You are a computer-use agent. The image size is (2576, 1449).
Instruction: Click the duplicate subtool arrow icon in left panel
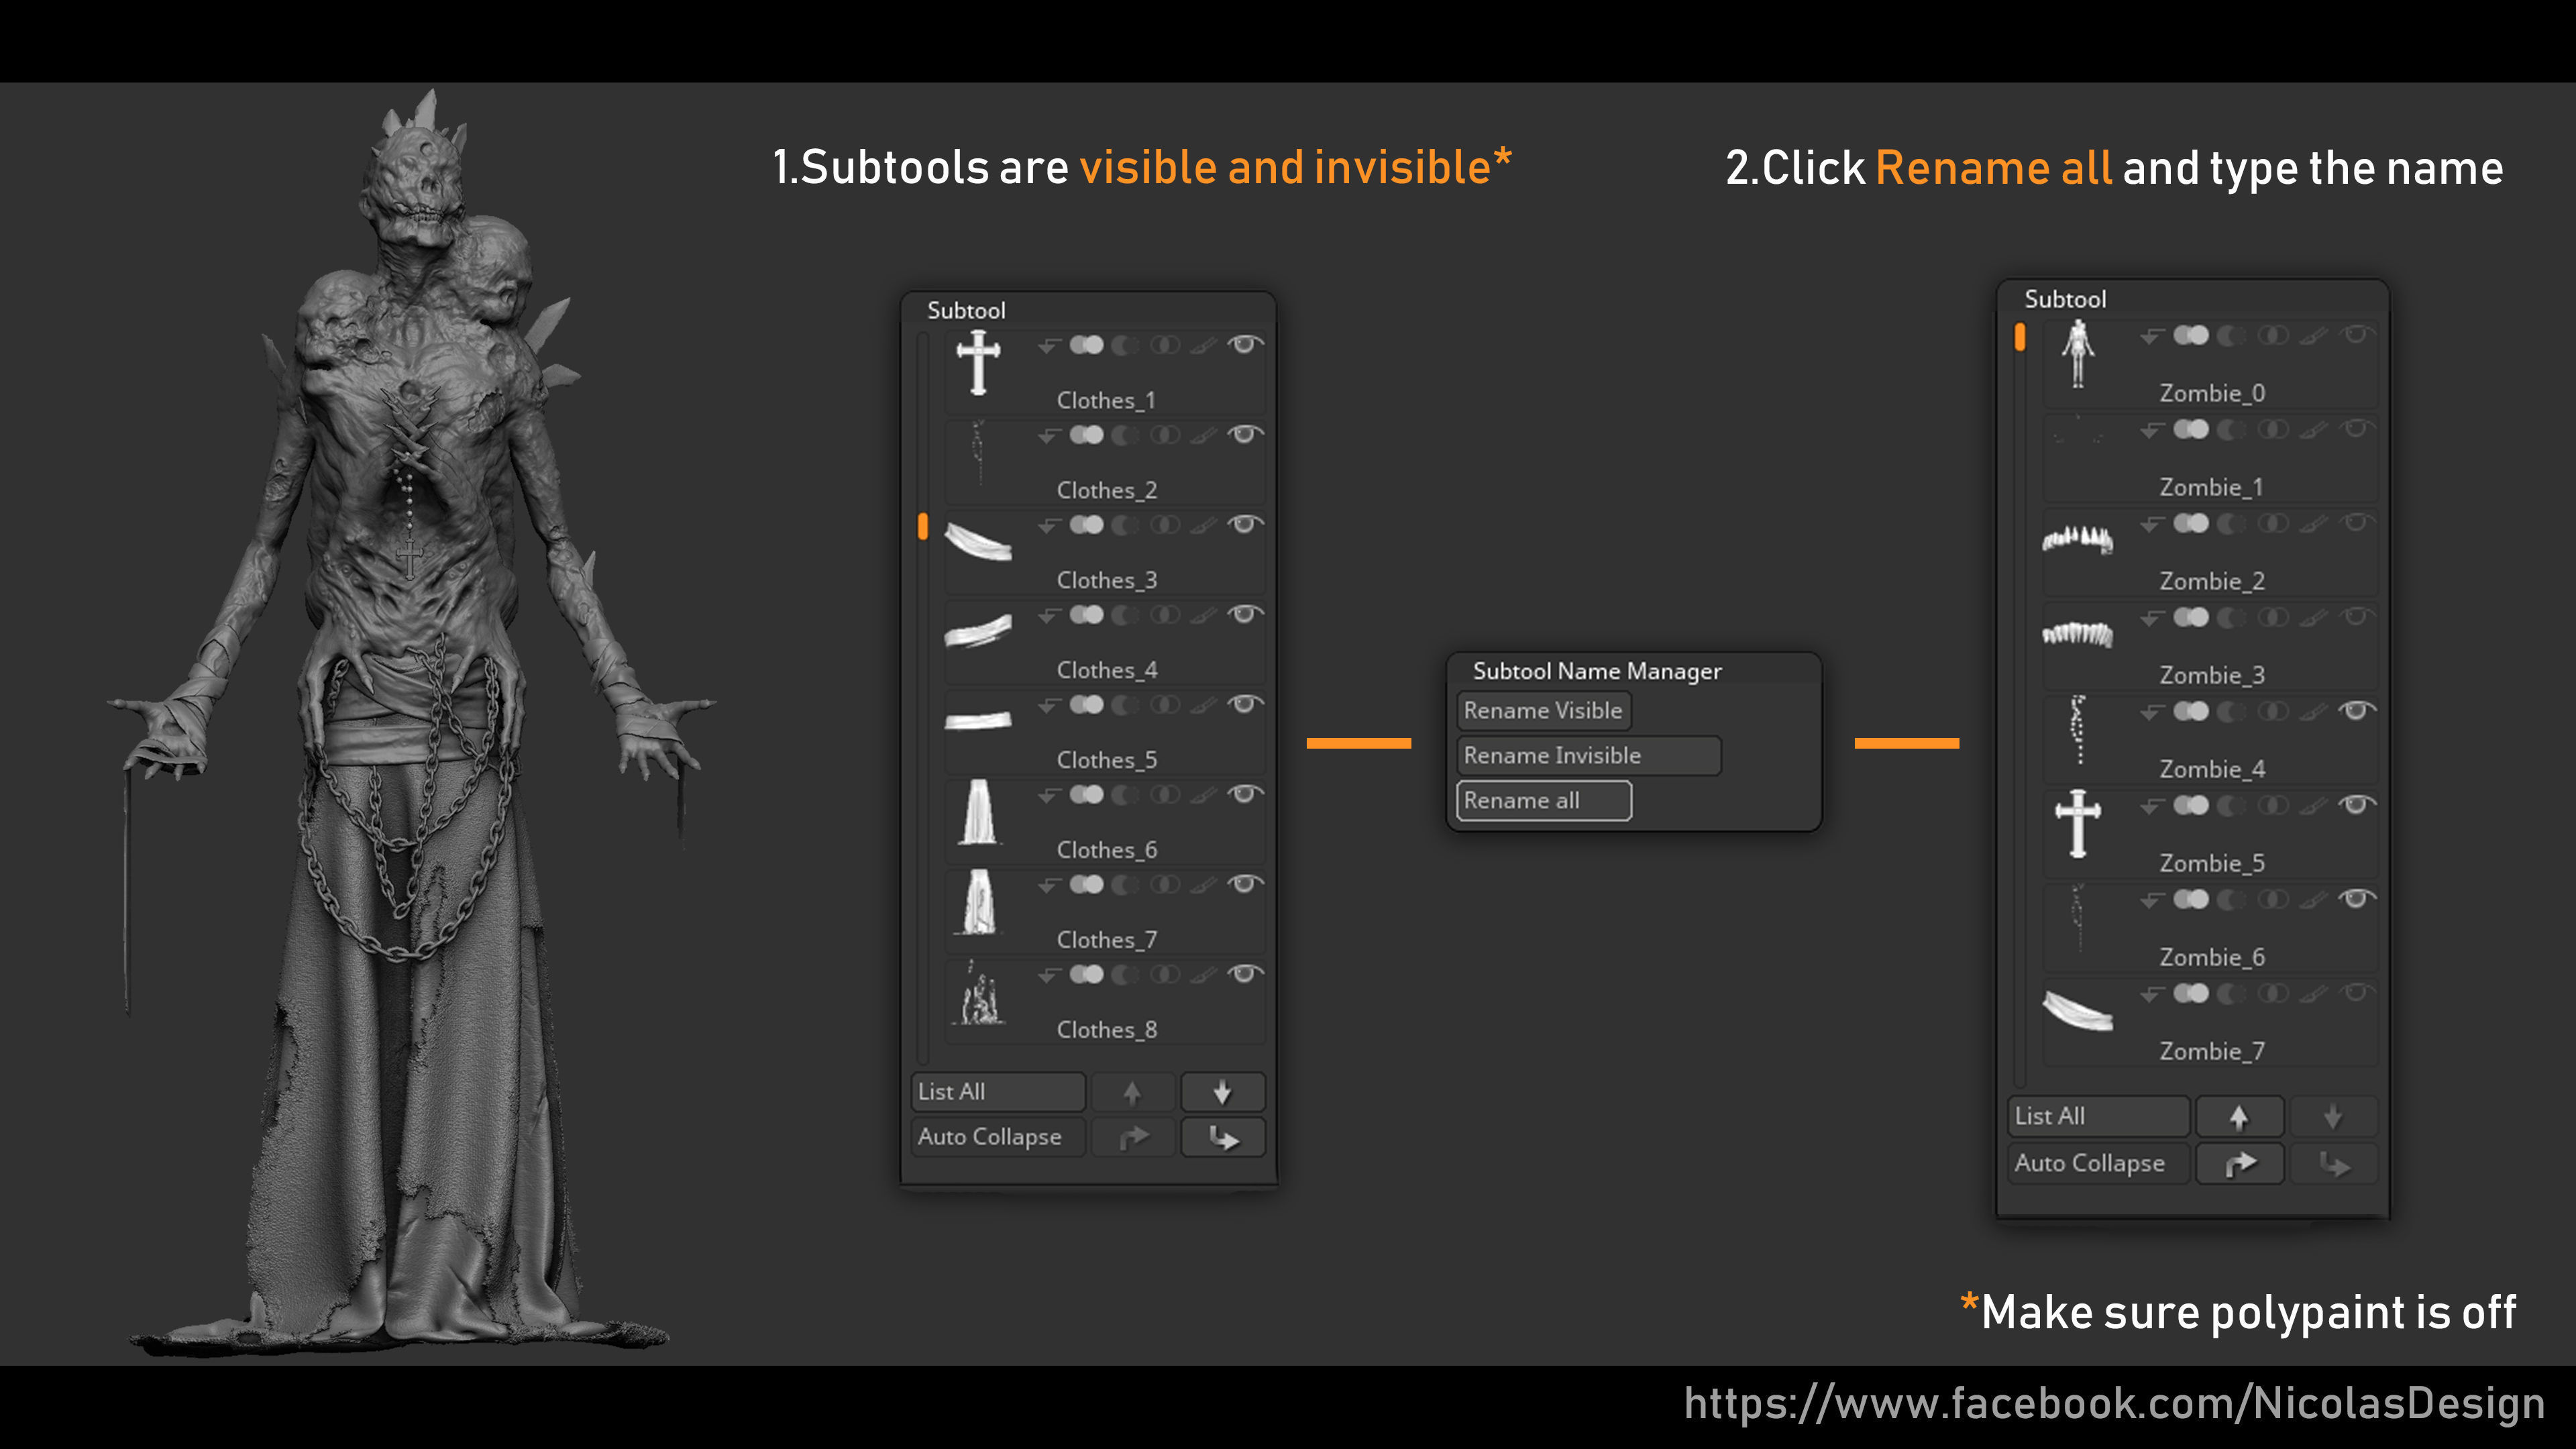click(x=1134, y=1137)
